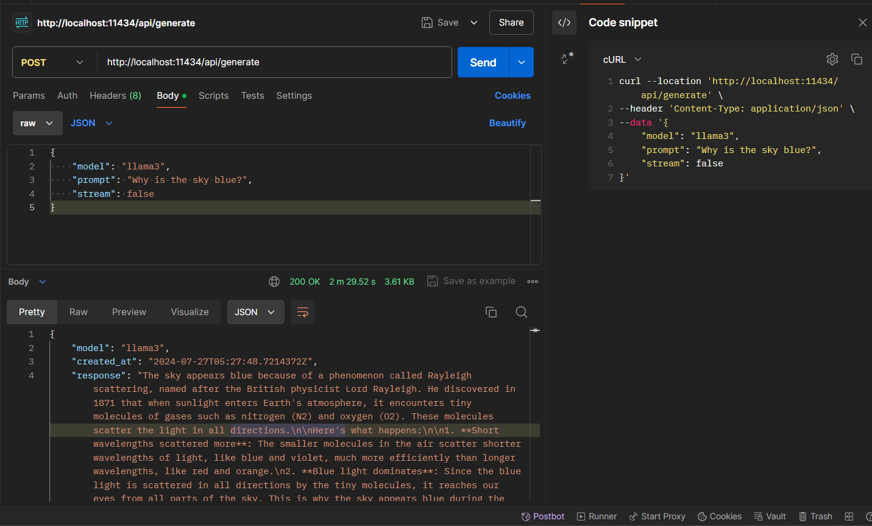The width and height of the screenshot is (872, 526).
Task: Select the Visualize response view
Action: (x=190, y=312)
